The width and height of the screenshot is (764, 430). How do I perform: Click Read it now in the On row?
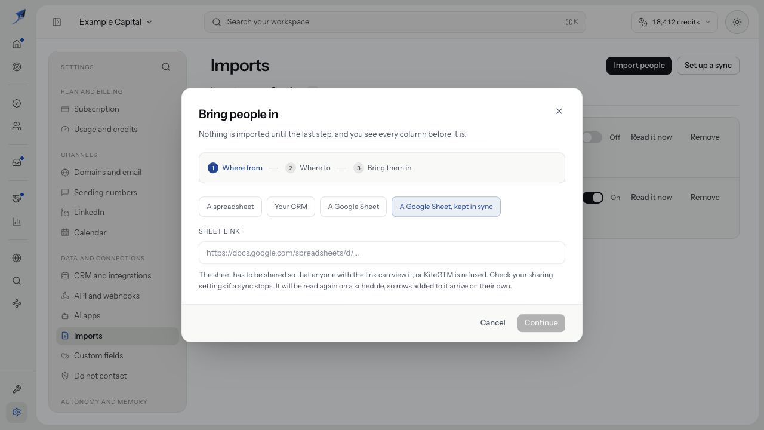tap(651, 198)
